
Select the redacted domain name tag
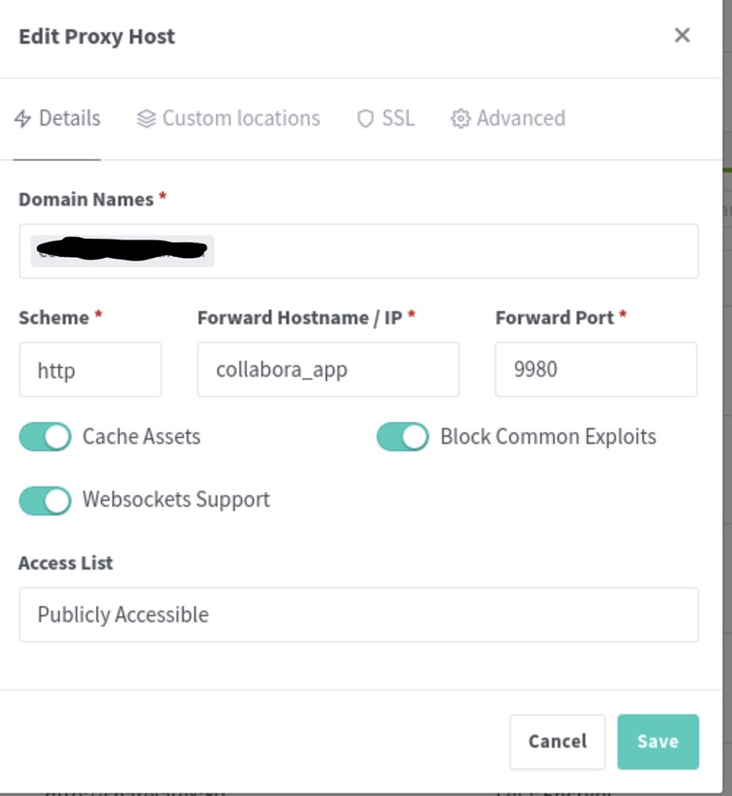coord(123,251)
